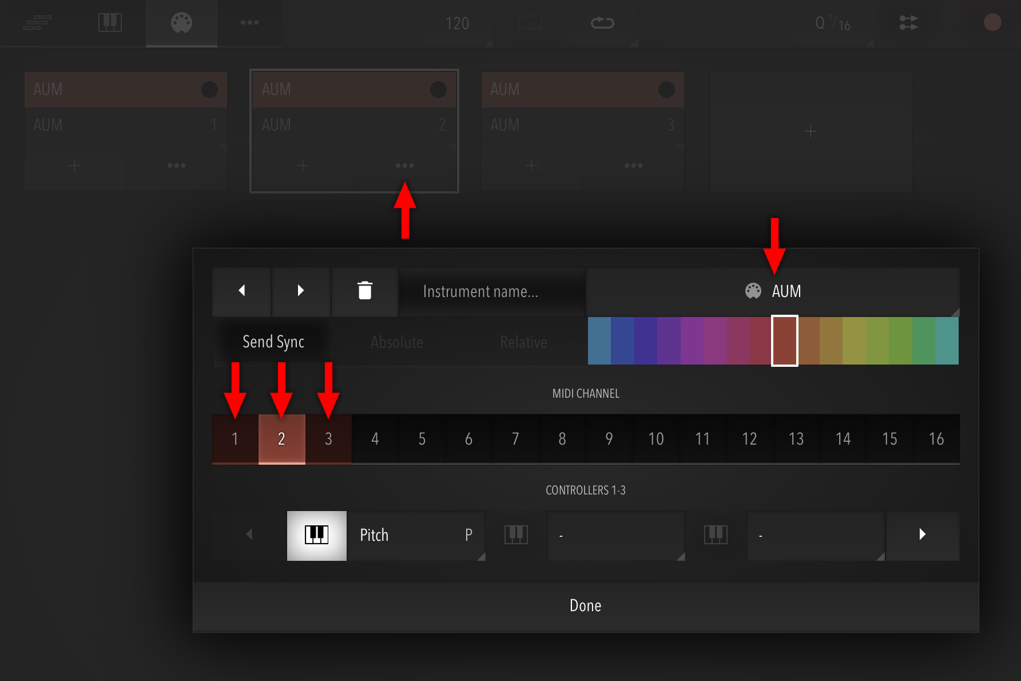This screenshot has width=1021, height=681.
Task: Toggle the dot on first AUM card
Action: tap(209, 89)
